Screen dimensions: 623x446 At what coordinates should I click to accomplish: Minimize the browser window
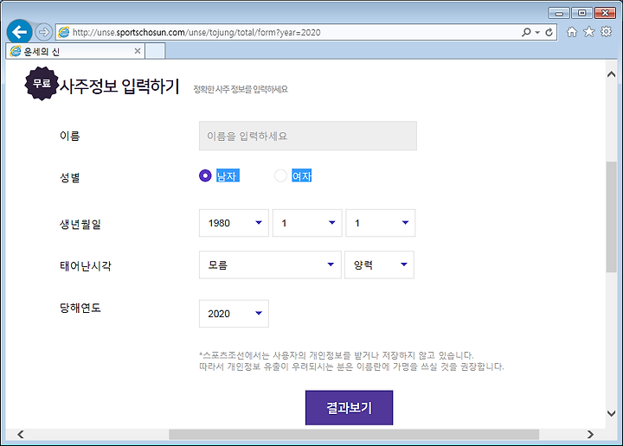[559, 13]
